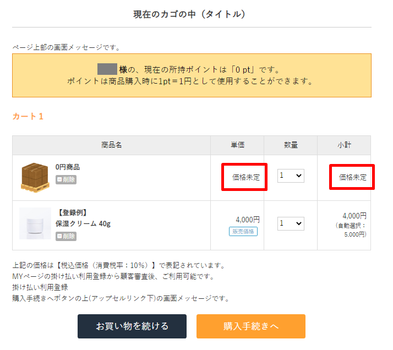Delete the 0円商品 item from cart
The image size is (393, 350).
pyautogui.click(x=66, y=179)
